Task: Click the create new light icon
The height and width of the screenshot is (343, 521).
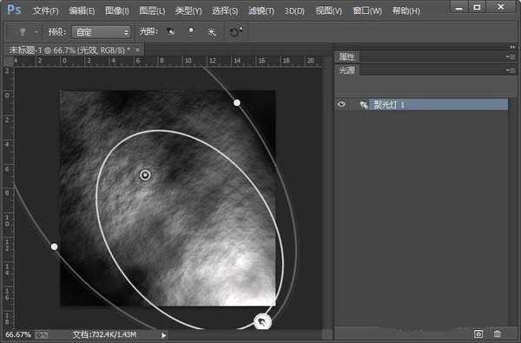Action: pyautogui.click(x=478, y=333)
